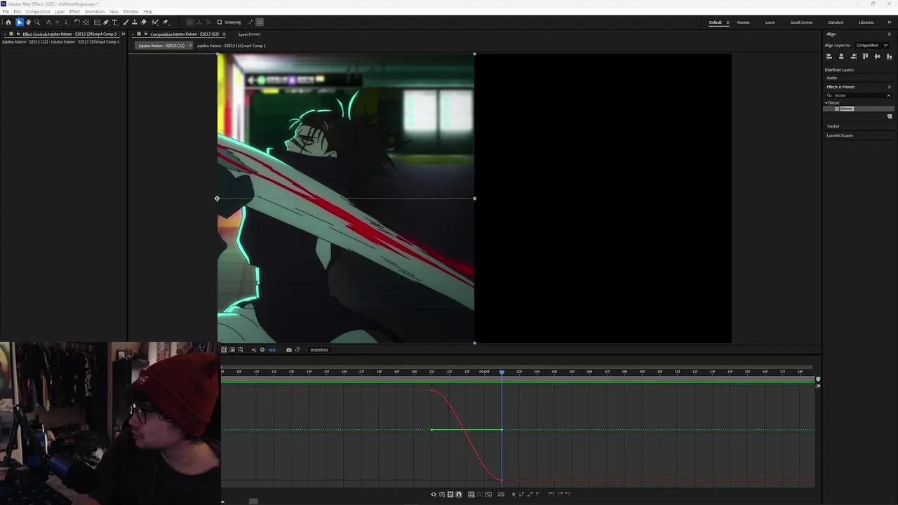Open the Composition menu
This screenshot has height=505, width=898.
(38, 11)
